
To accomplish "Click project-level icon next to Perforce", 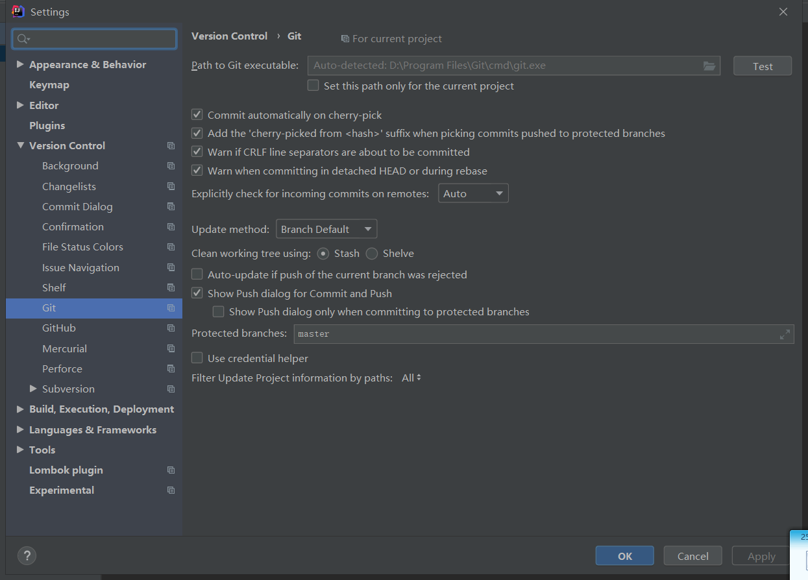I will tap(171, 369).
